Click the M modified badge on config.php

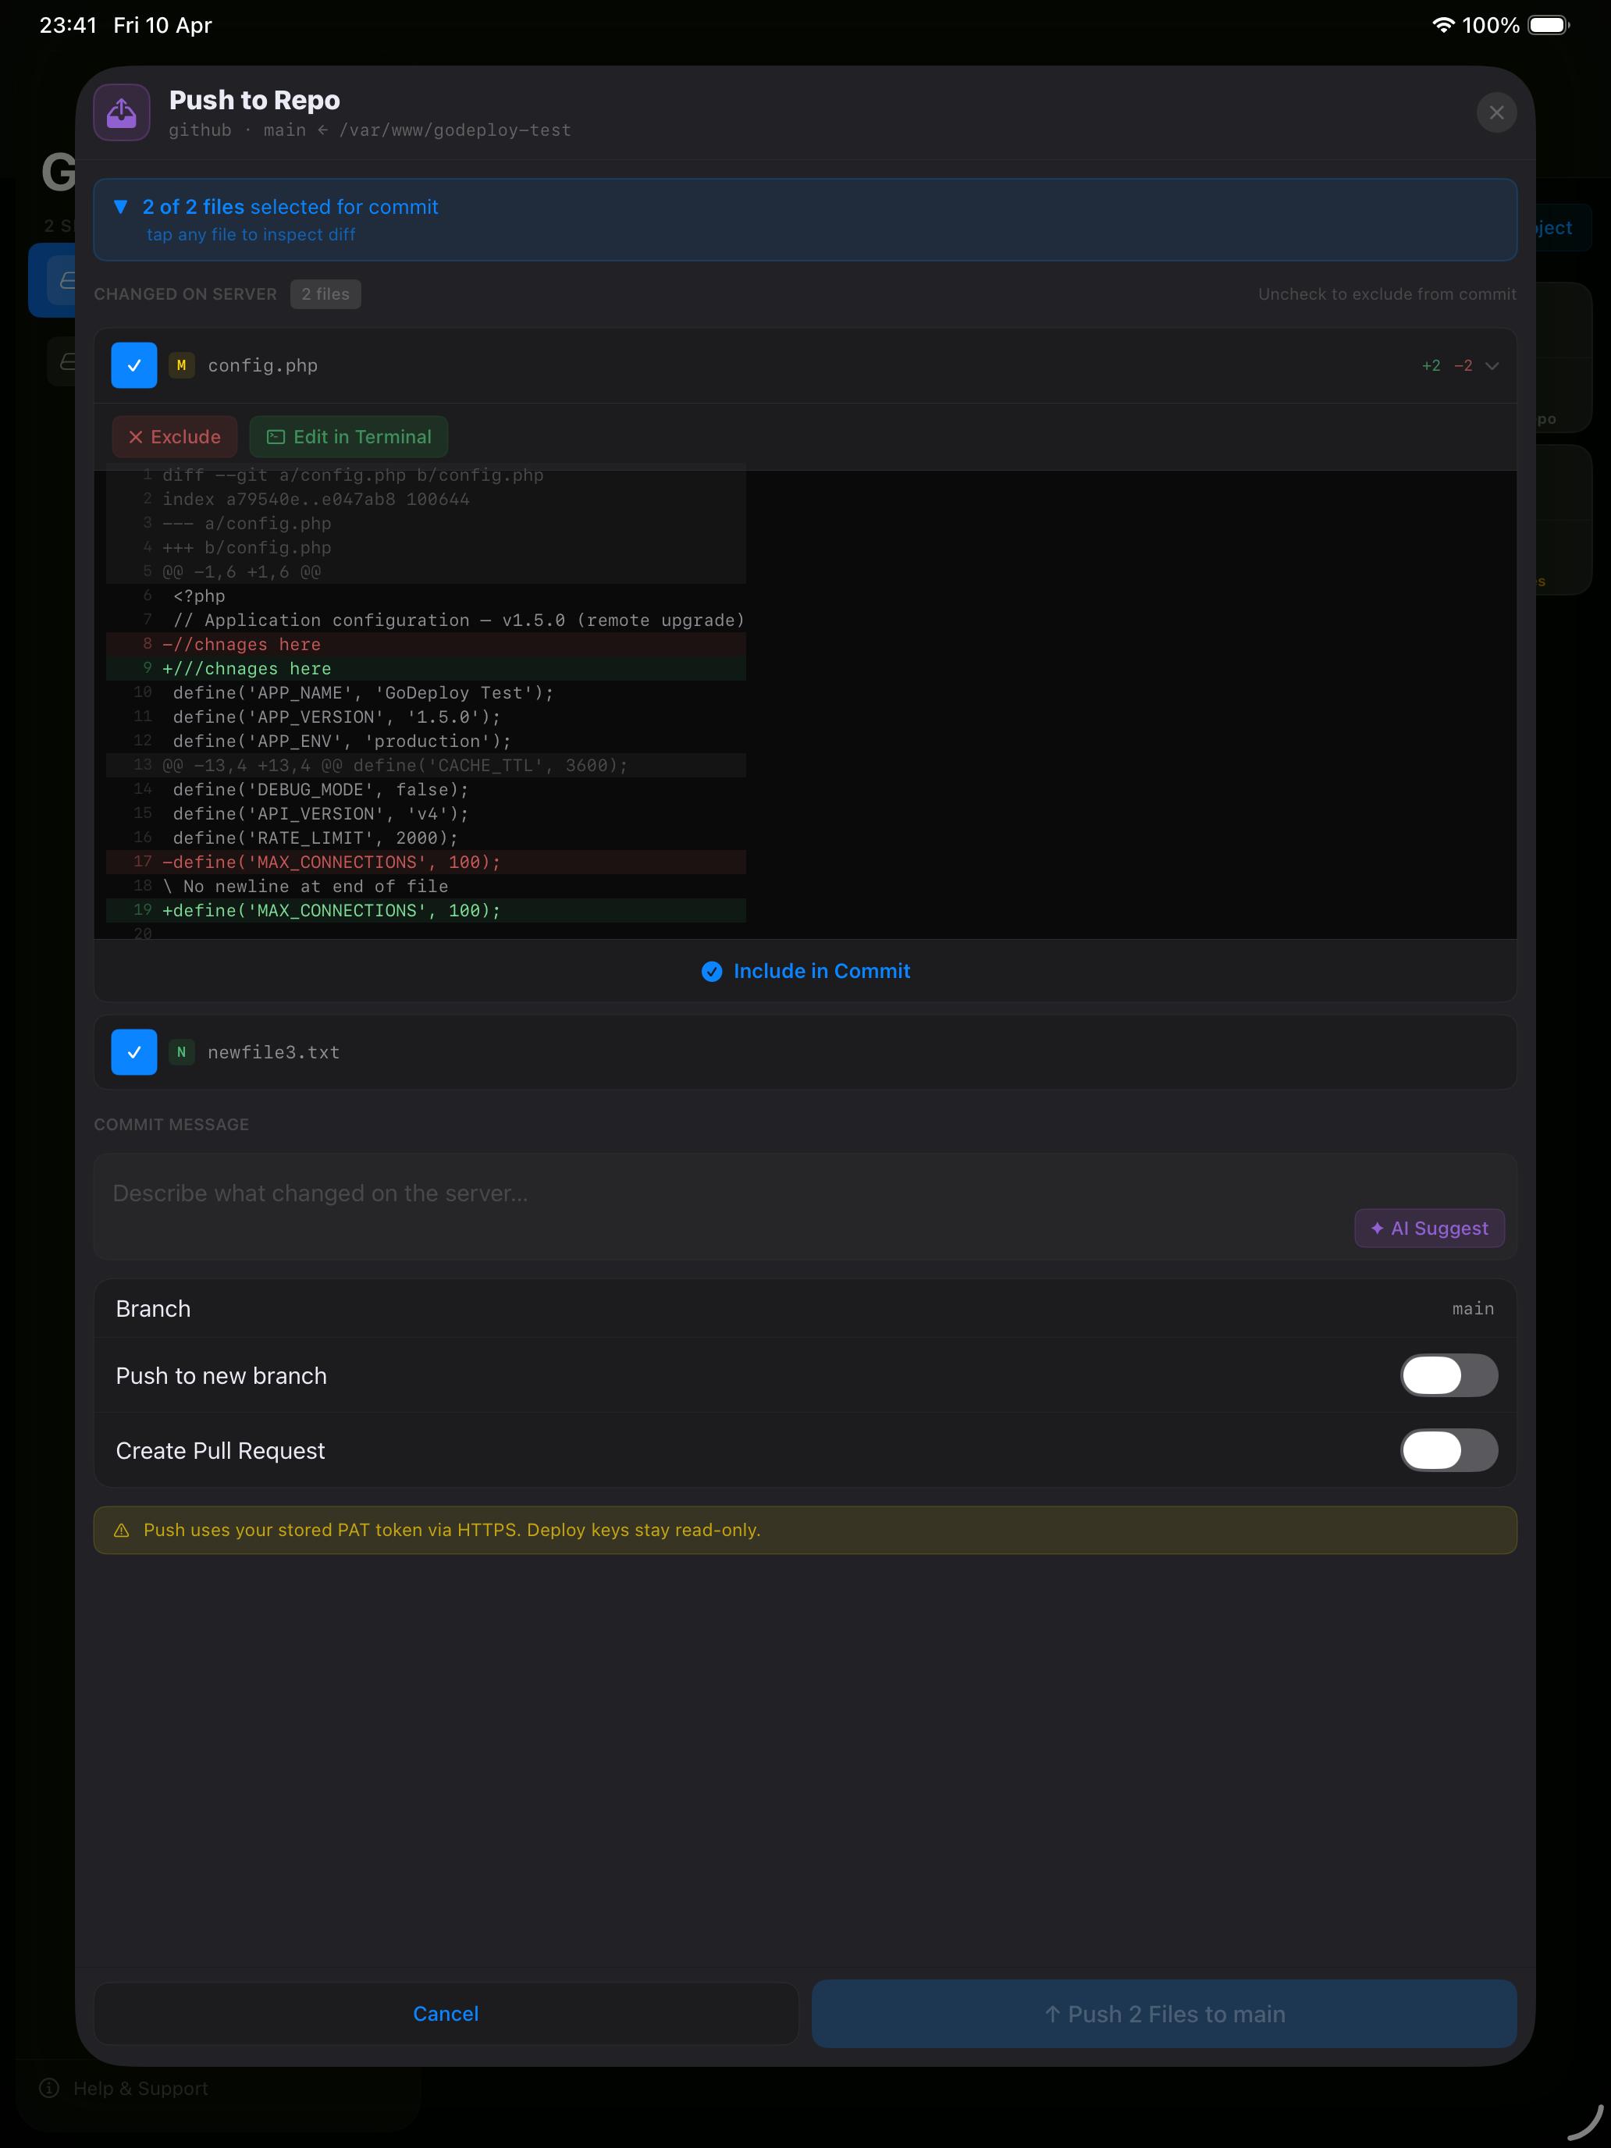[182, 365]
